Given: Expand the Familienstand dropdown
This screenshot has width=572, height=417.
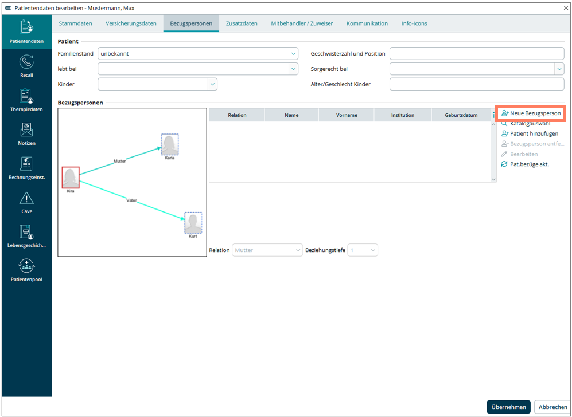Looking at the screenshot, I should [x=294, y=53].
